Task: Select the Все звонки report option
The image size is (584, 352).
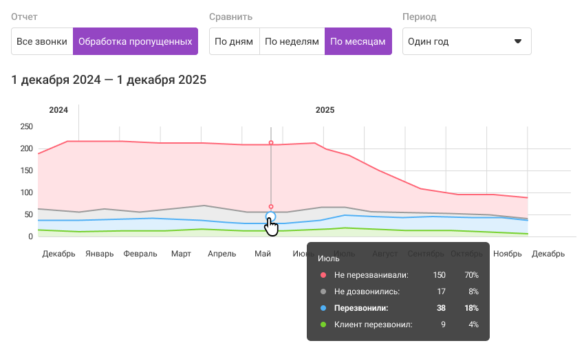Action: (x=42, y=41)
